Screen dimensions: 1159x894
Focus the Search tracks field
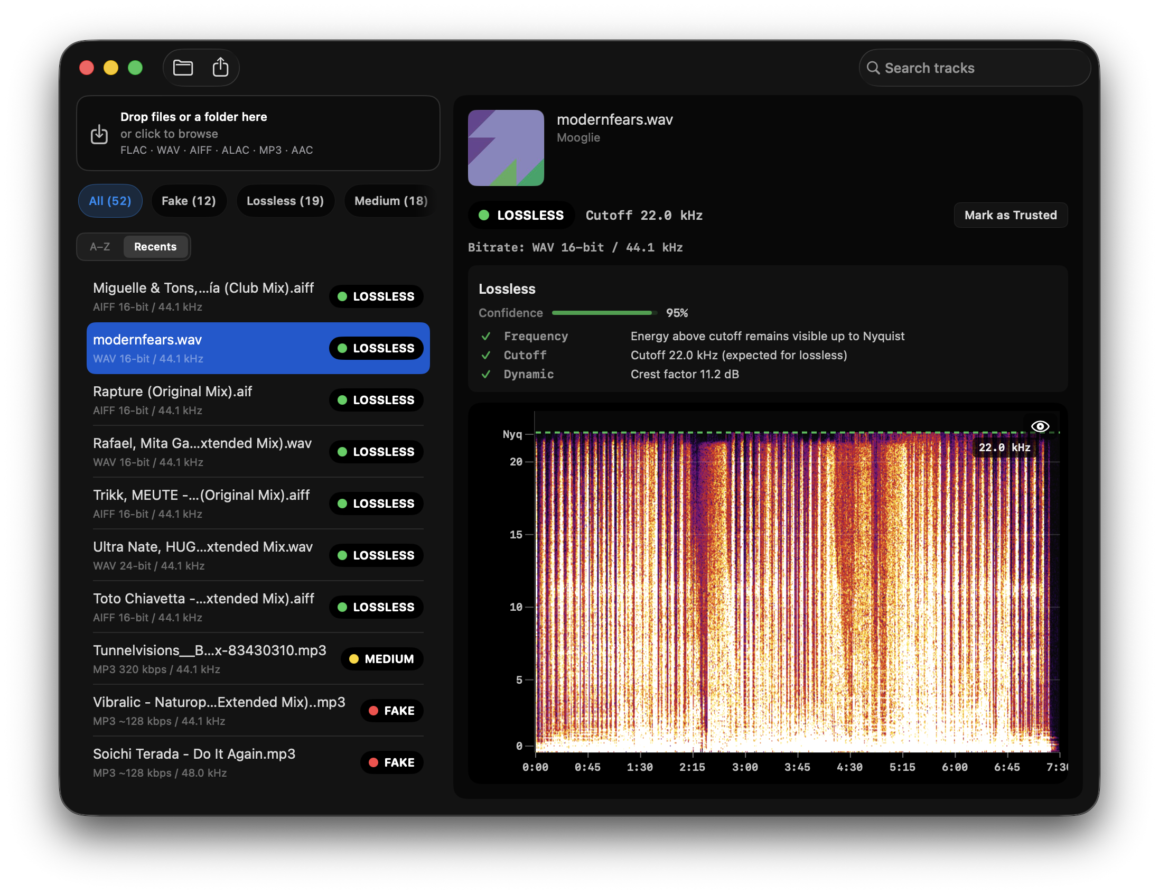(x=974, y=68)
